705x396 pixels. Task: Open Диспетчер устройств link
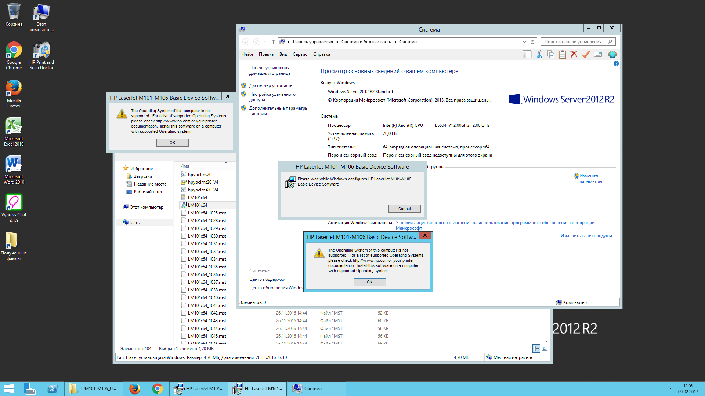(271, 85)
